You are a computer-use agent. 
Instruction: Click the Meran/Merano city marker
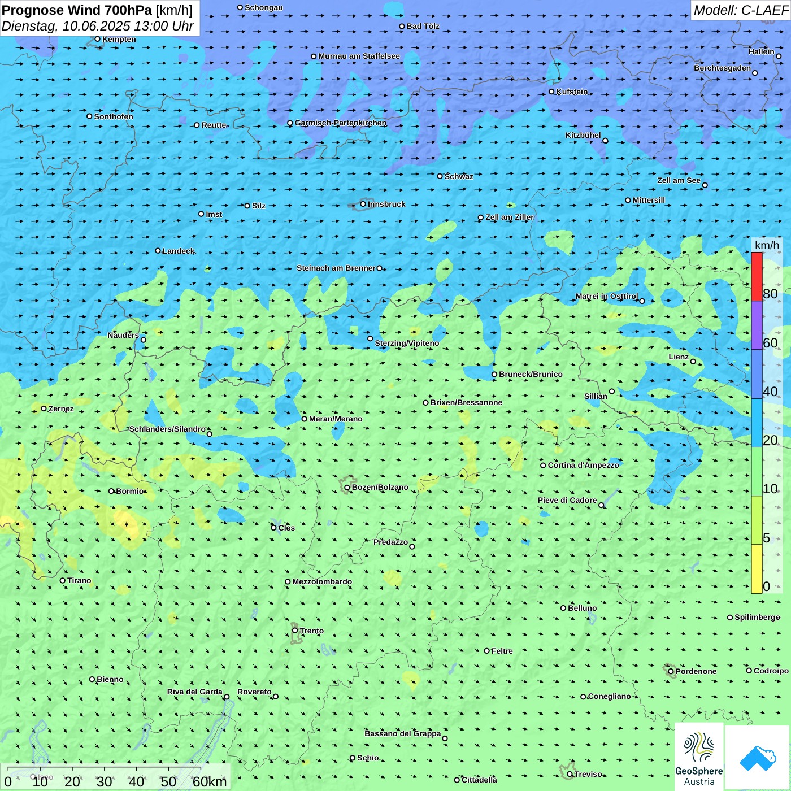pos(304,419)
